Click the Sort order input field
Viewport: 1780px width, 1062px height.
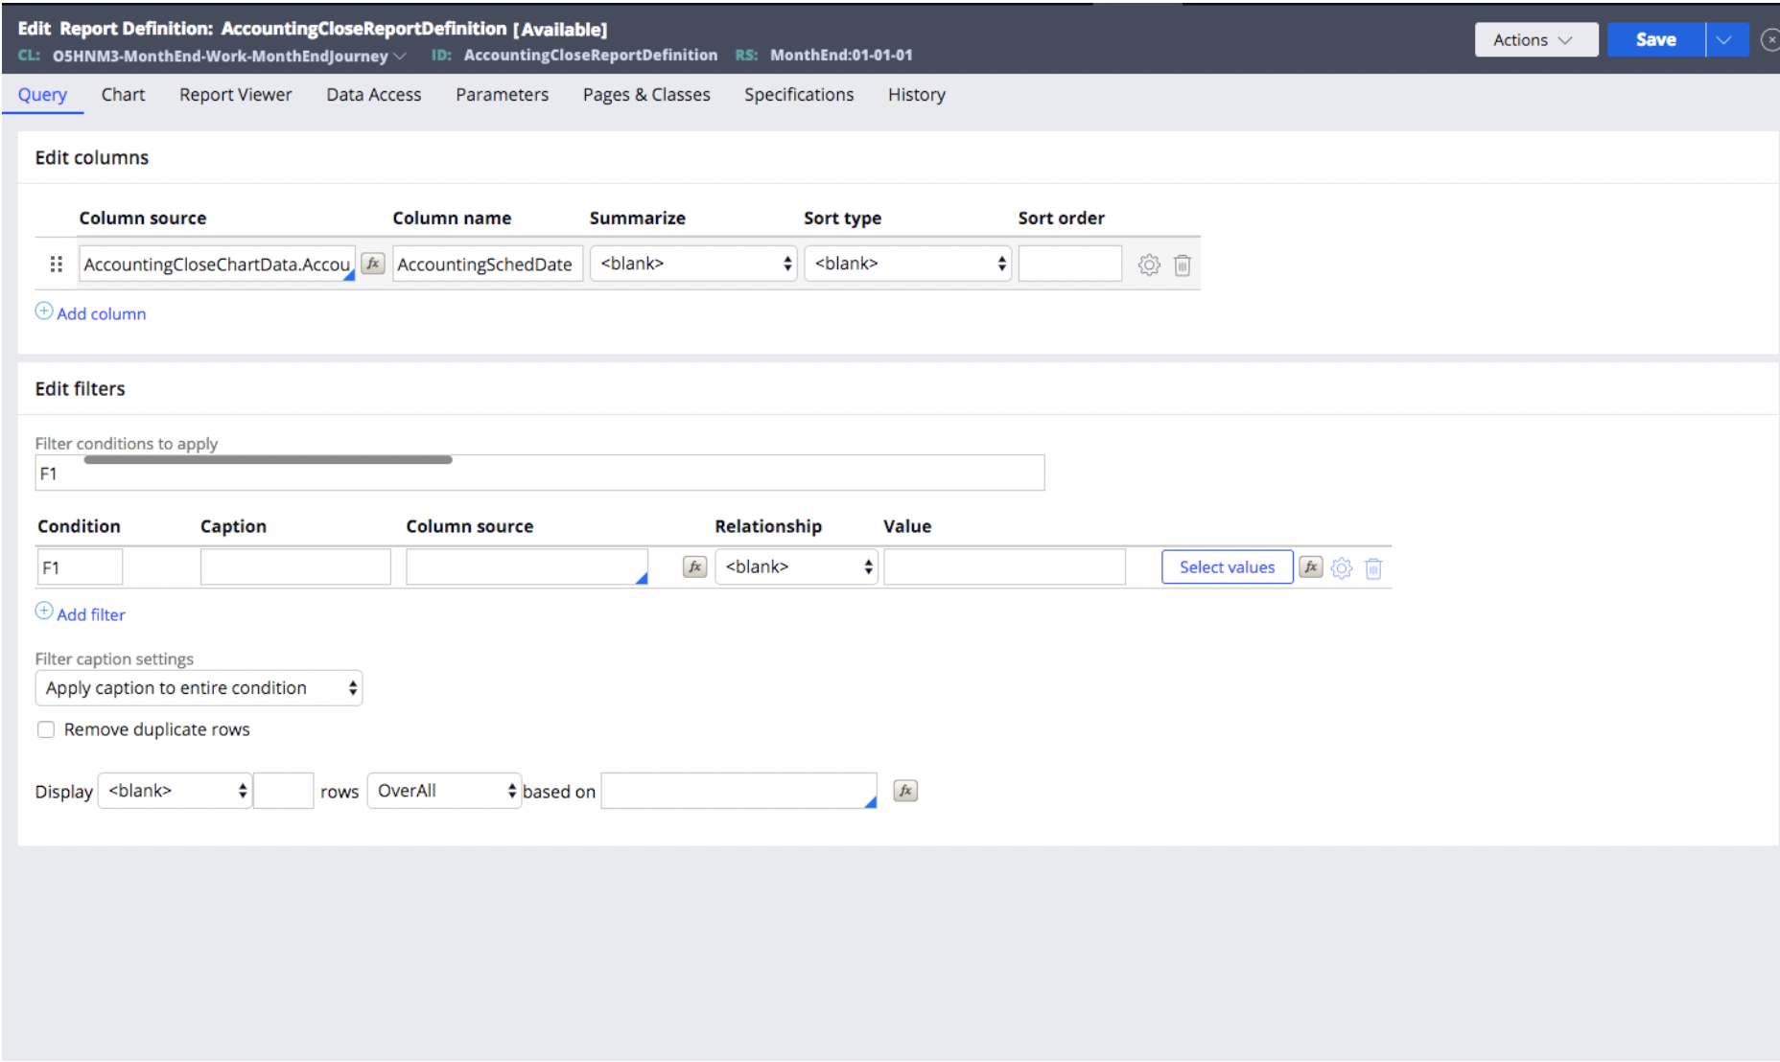[x=1069, y=264]
